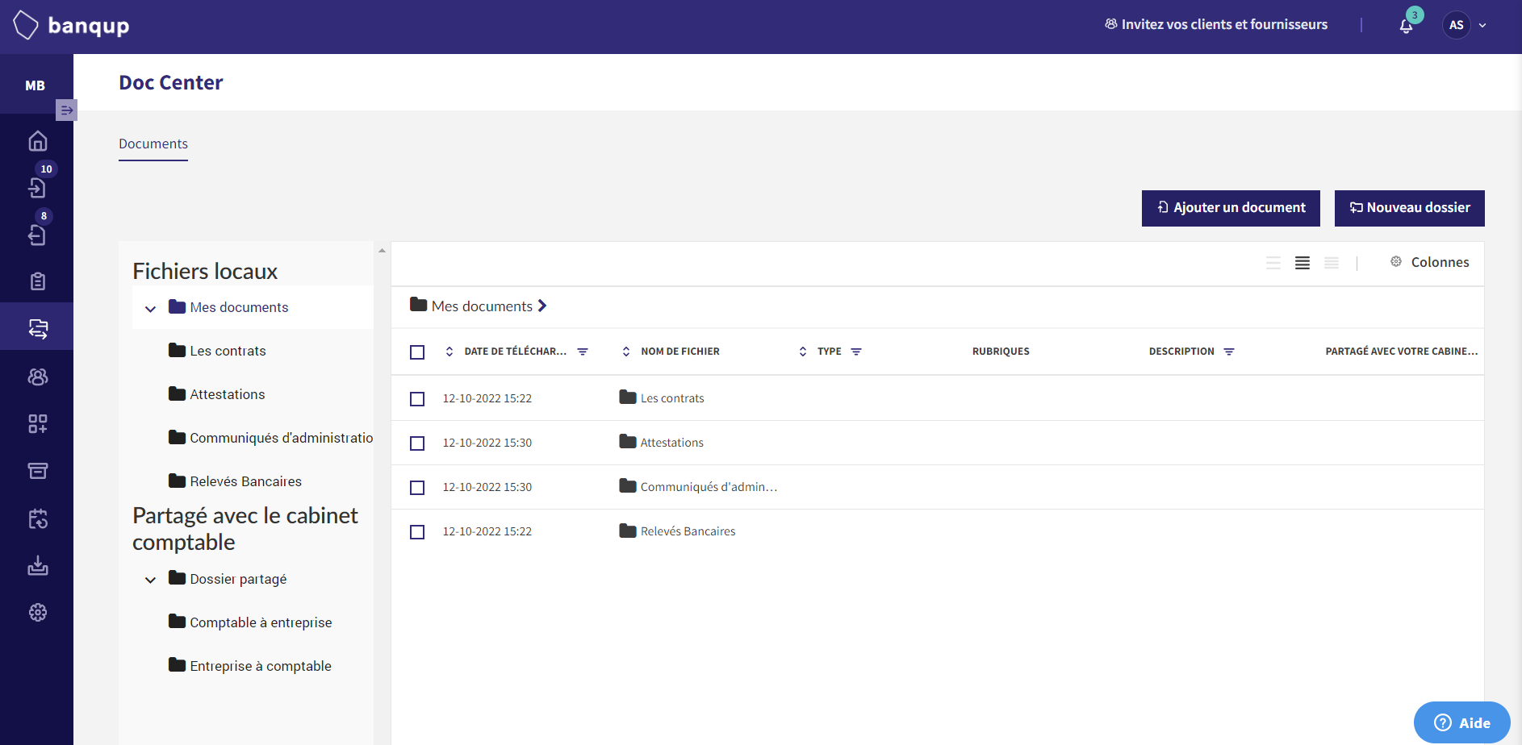Switch to the Documents tab

[x=153, y=144]
